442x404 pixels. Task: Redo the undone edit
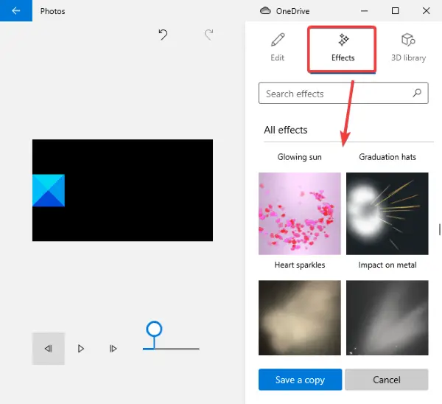click(x=209, y=35)
